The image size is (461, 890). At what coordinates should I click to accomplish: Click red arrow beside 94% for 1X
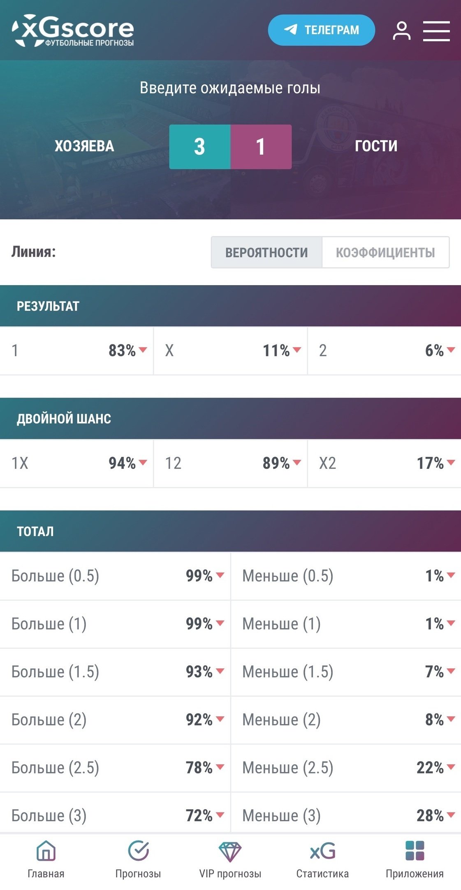point(143,463)
